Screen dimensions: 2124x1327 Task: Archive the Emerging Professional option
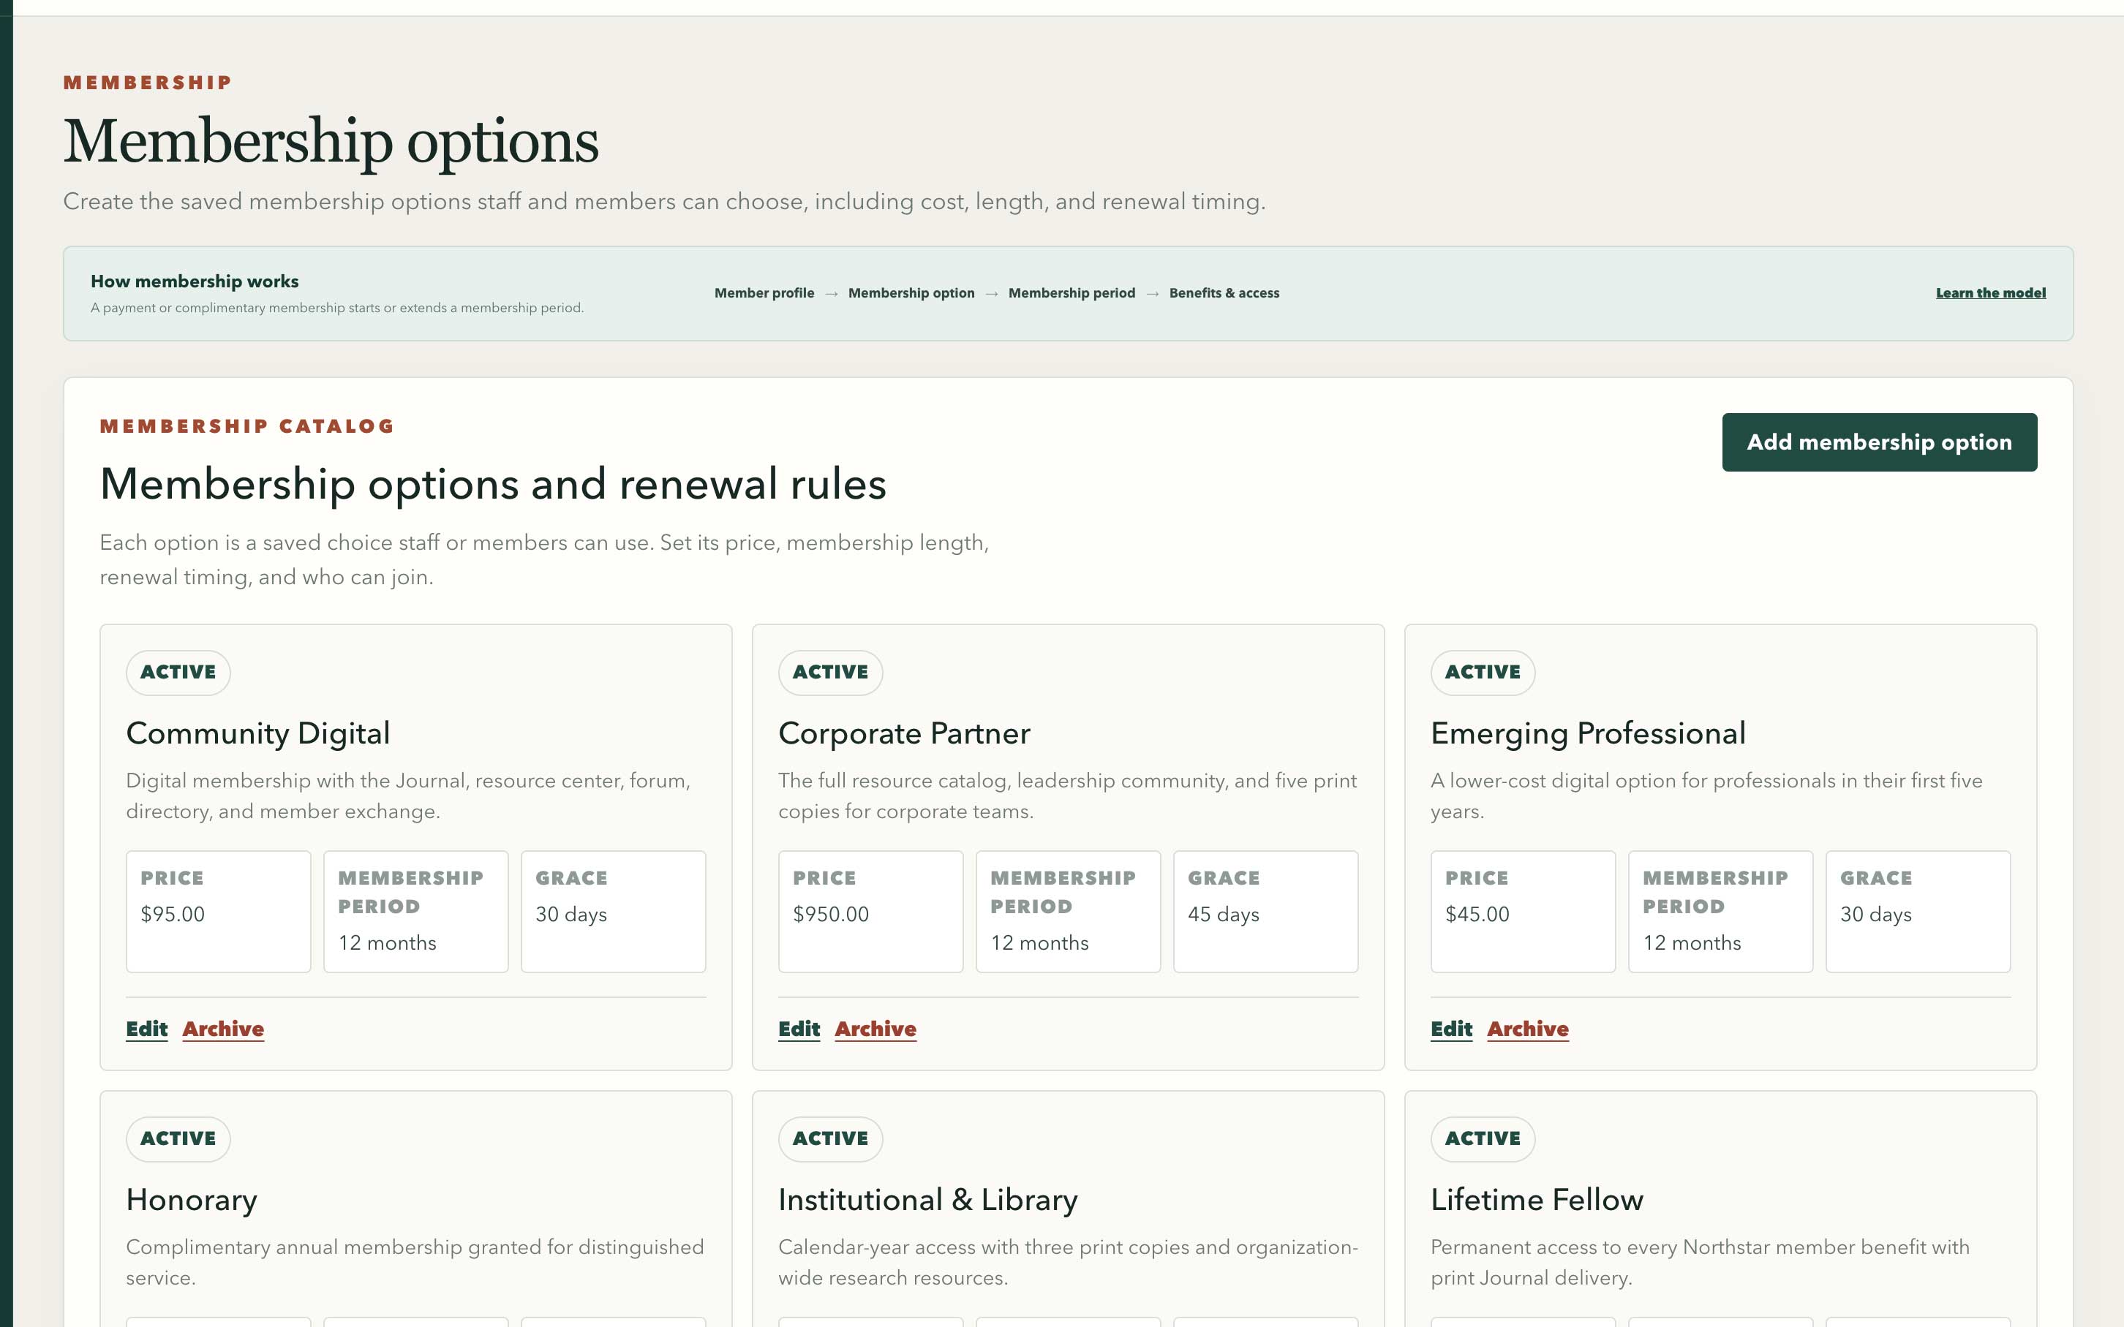click(1527, 1029)
